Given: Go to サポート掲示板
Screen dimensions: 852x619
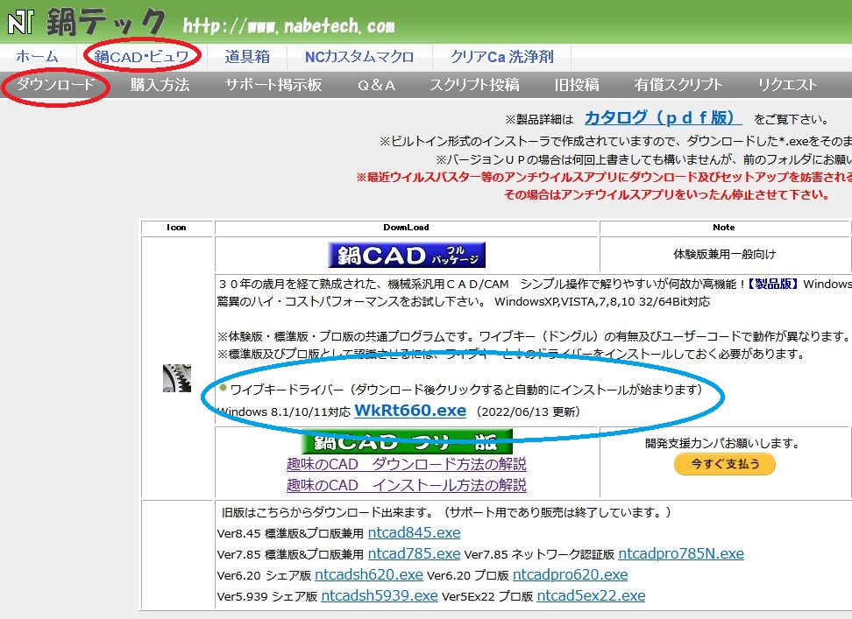Looking at the screenshot, I should point(273,85).
